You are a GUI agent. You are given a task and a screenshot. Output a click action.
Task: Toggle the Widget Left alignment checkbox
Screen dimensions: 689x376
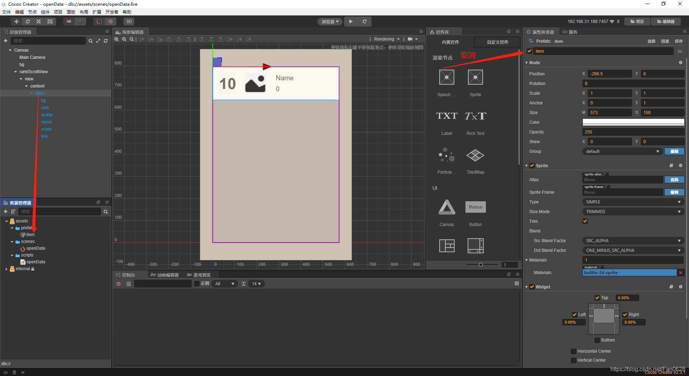[x=575, y=315]
